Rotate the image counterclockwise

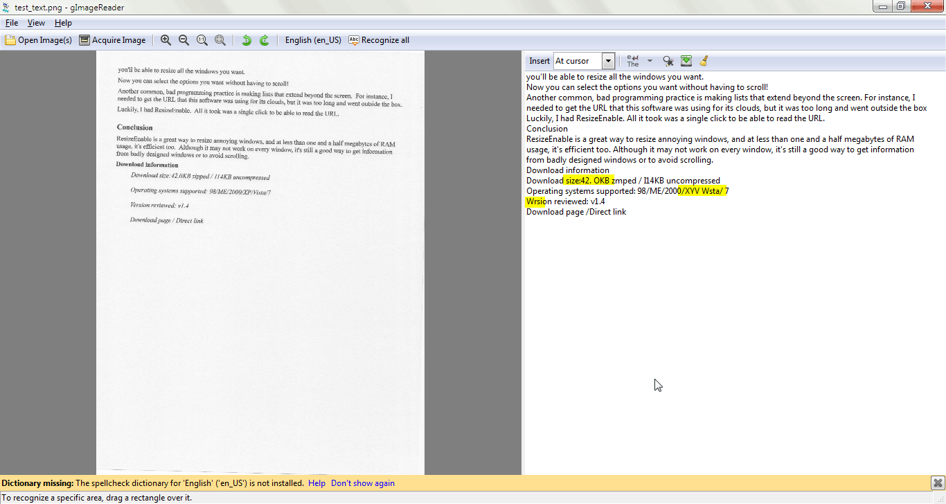[x=247, y=40]
